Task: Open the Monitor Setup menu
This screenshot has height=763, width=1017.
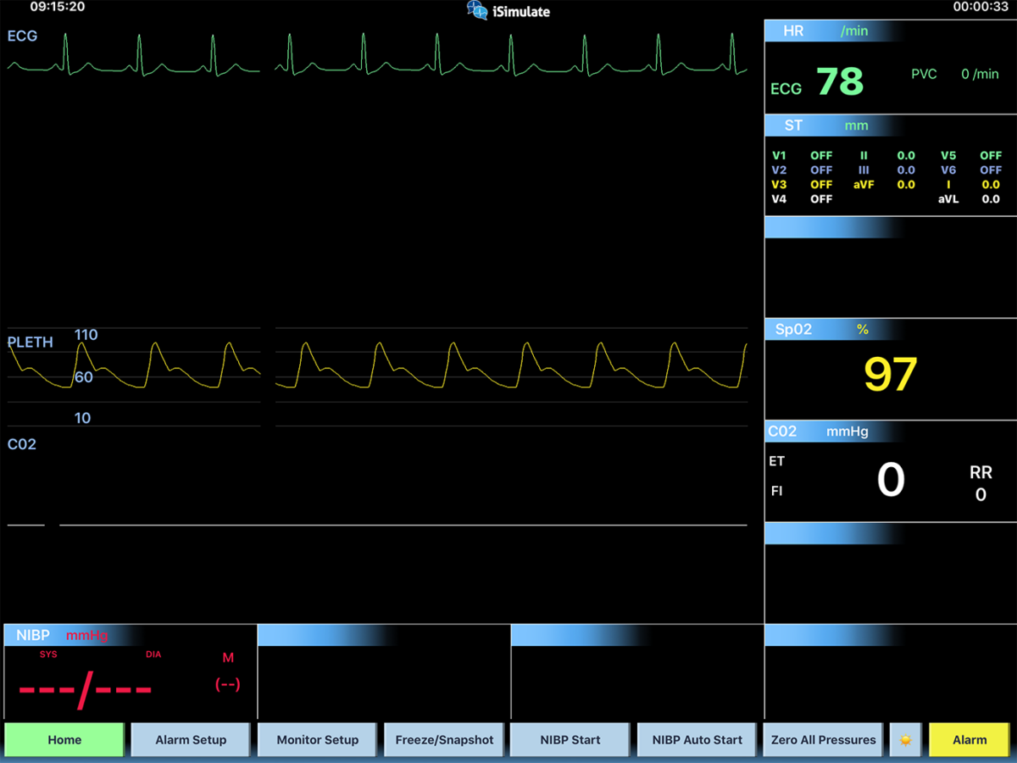Action: point(316,739)
